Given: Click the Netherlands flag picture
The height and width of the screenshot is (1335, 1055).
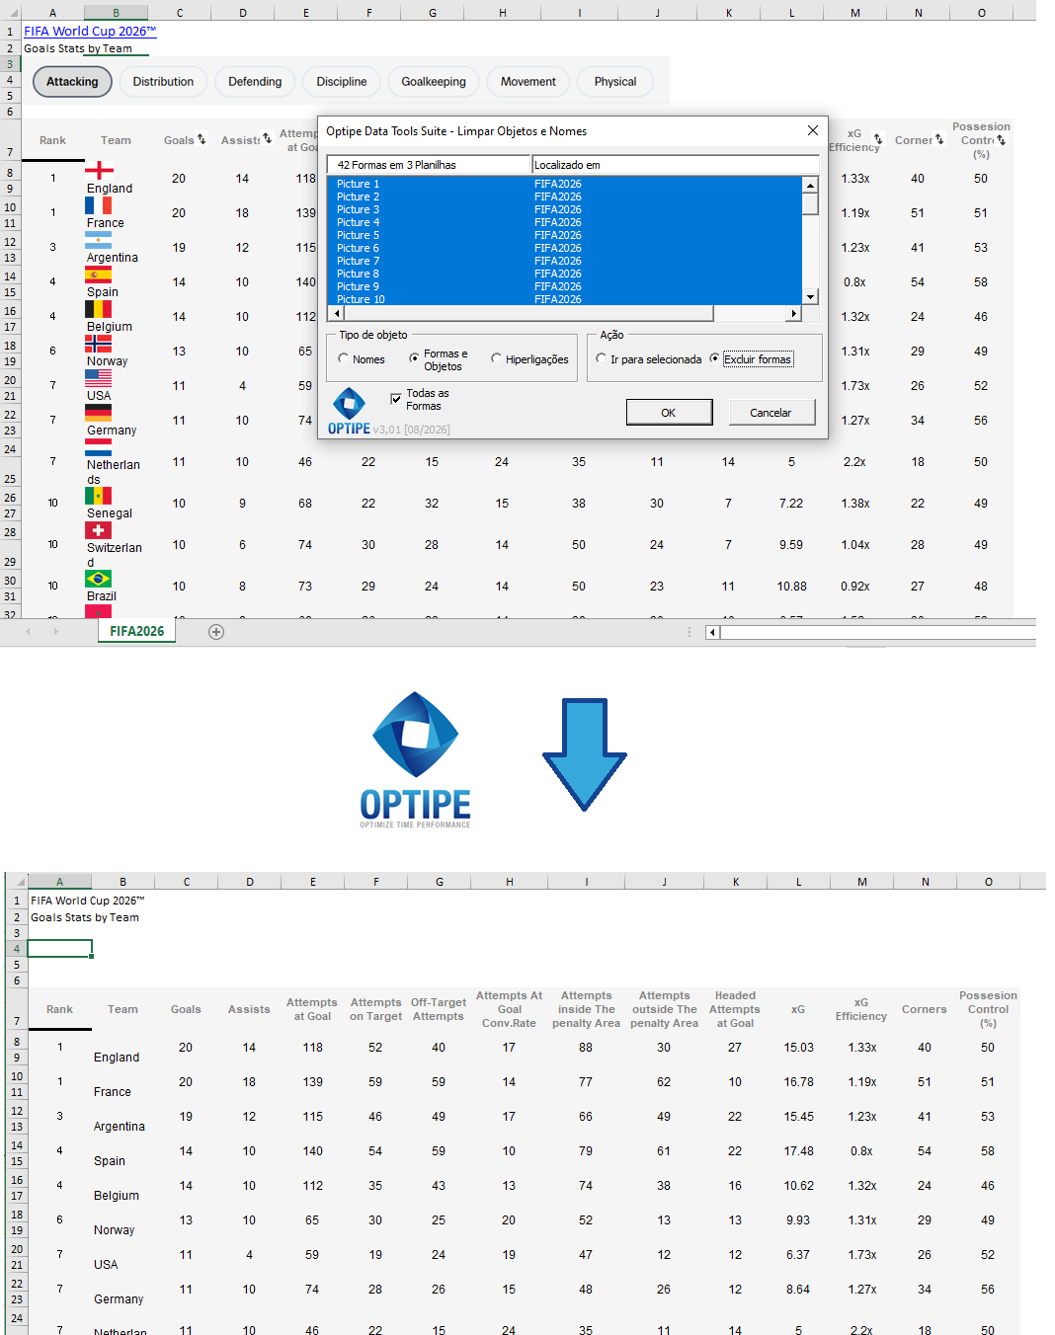Looking at the screenshot, I should (x=98, y=447).
